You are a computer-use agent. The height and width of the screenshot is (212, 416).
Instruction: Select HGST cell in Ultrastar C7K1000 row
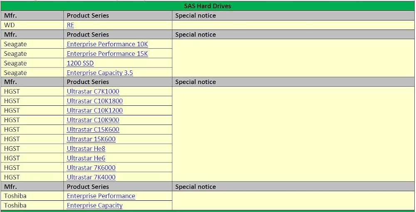click(32, 91)
